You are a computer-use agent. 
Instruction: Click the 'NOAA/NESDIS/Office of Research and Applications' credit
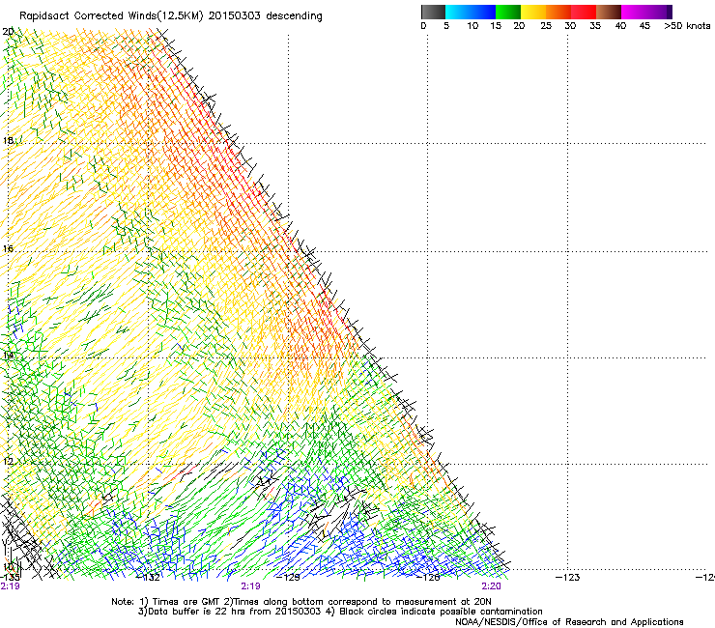[x=569, y=622]
